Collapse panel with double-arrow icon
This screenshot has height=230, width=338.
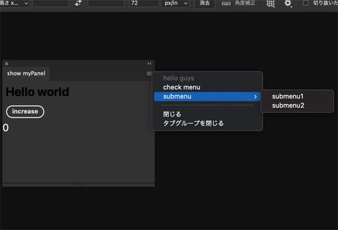click(149, 64)
